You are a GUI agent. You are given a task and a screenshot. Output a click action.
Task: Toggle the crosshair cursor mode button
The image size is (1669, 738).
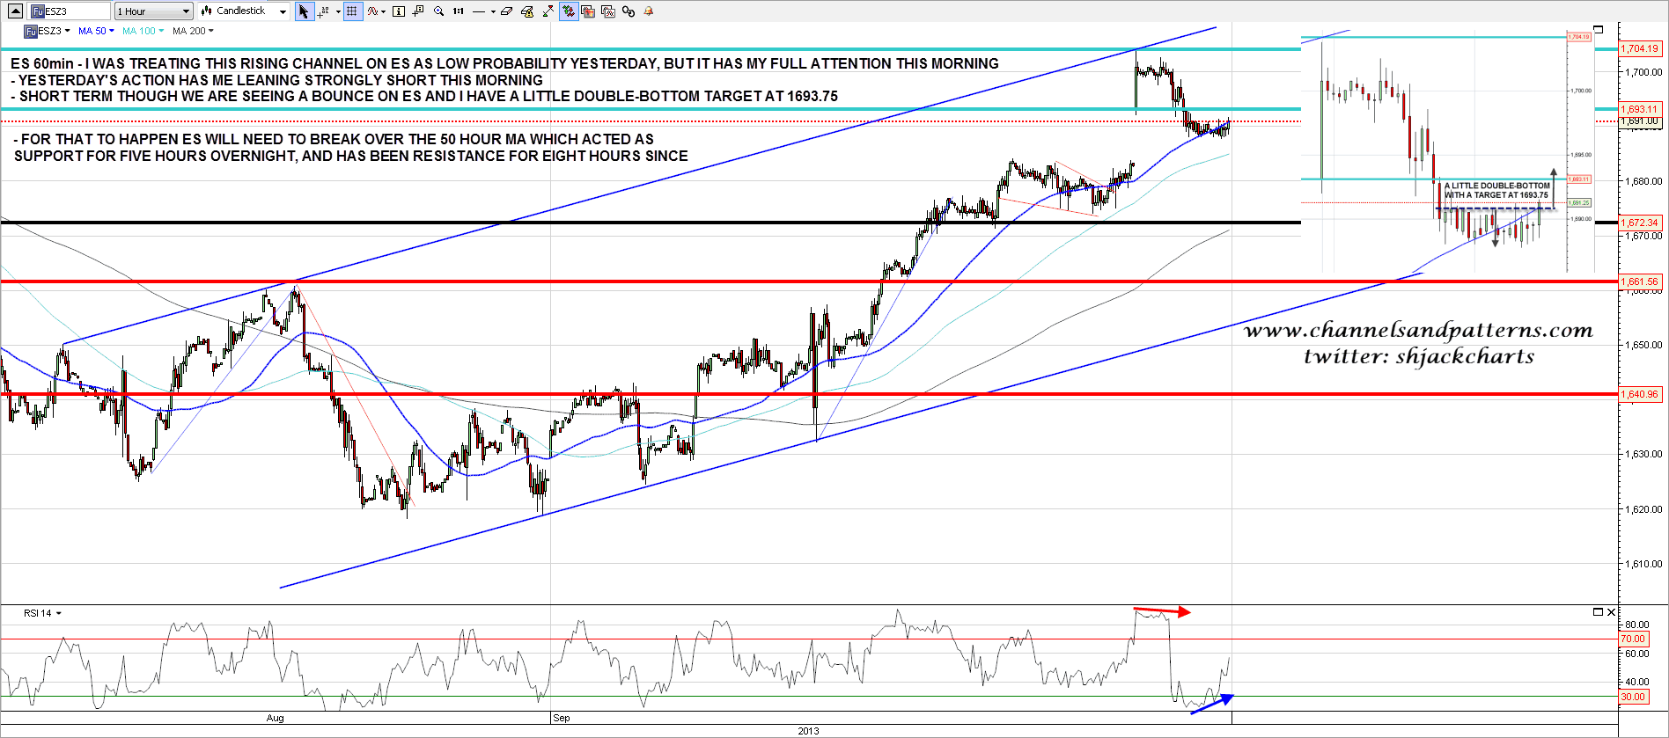tap(323, 11)
